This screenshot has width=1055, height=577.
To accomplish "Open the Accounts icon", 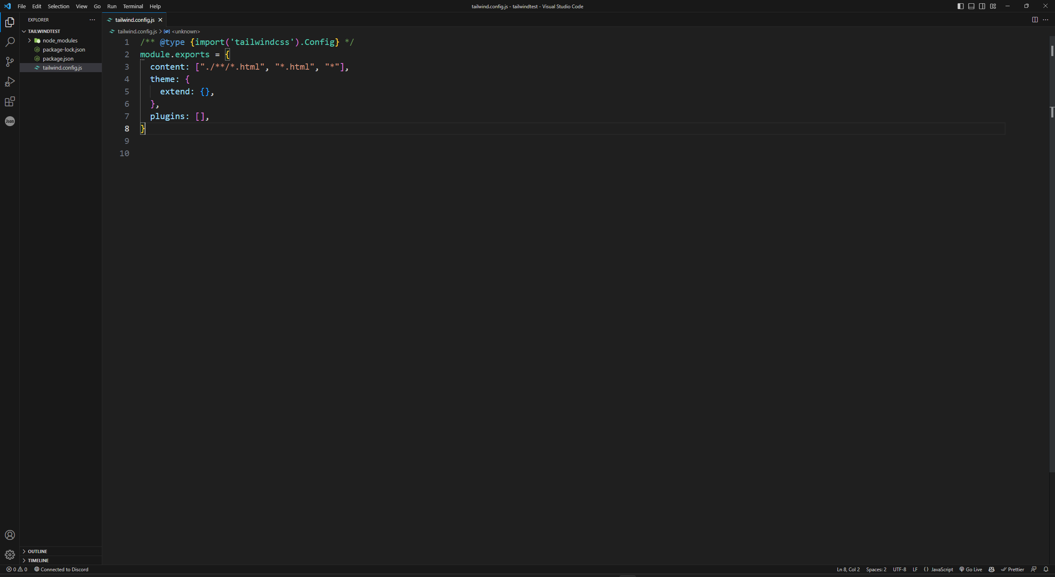I will coord(9,535).
